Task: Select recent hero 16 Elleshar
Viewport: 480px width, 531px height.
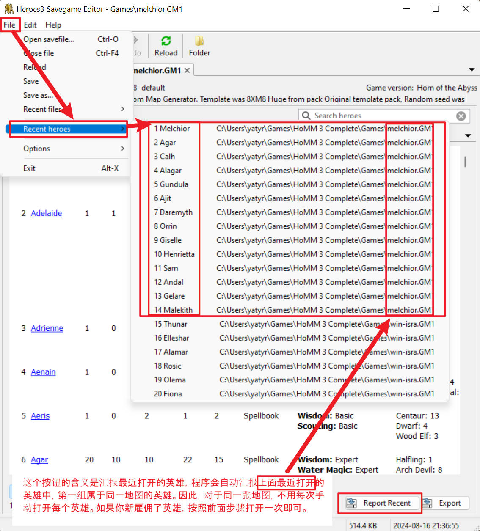Action: 290,338
